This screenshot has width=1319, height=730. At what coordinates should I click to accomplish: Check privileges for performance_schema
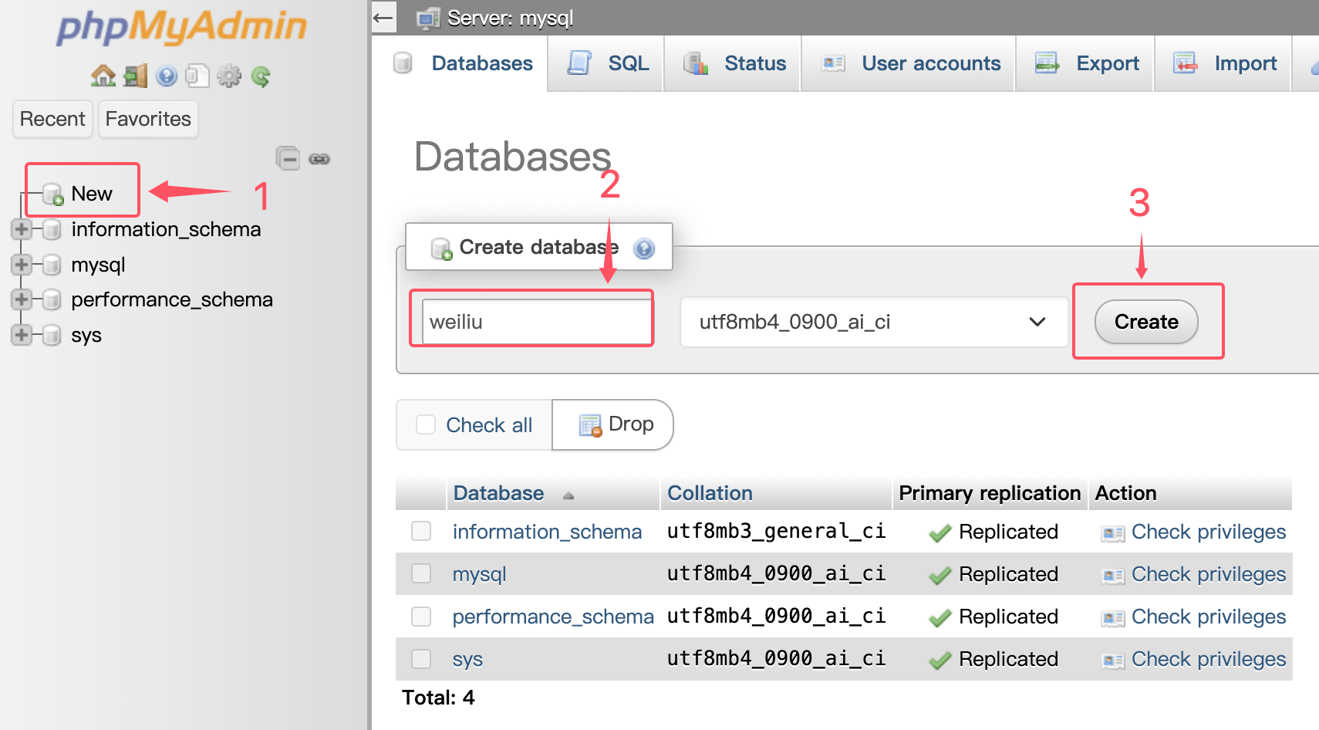click(1209, 617)
